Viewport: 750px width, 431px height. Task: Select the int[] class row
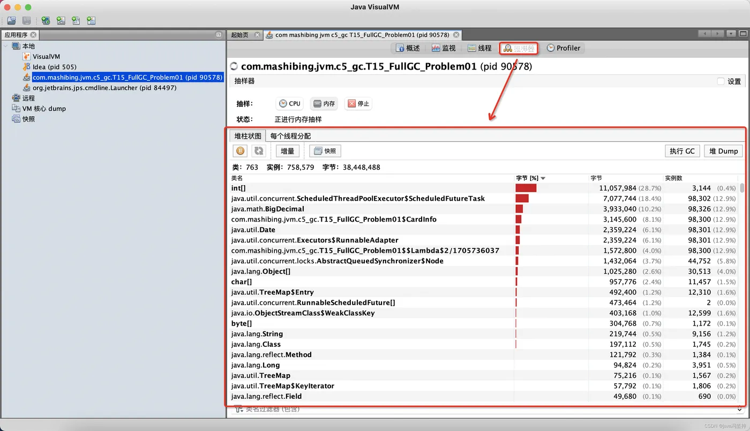tap(484, 188)
